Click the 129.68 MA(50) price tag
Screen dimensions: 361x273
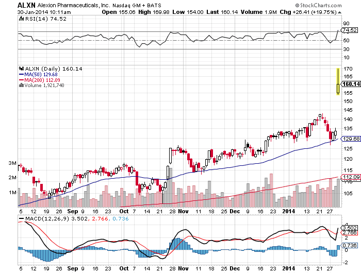pos(351,139)
